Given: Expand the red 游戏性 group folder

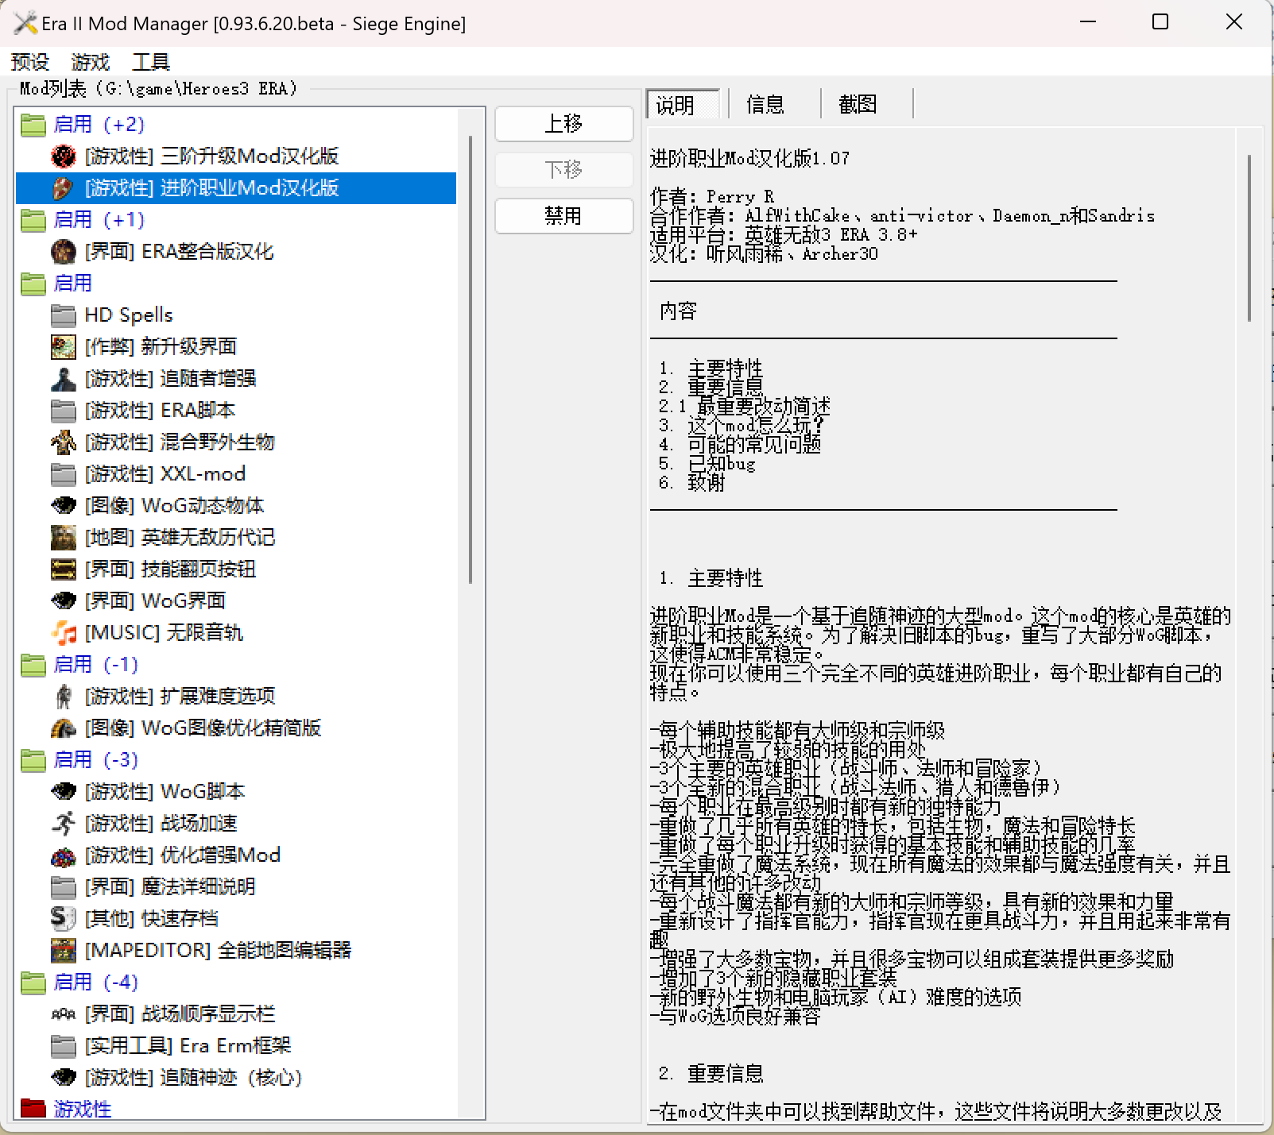Looking at the screenshot, I should [x=33, y=1109].
